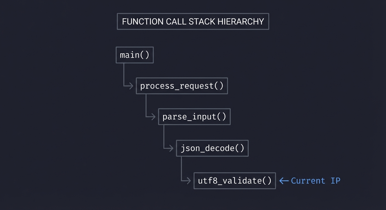This screenshot has width=386, height=210.
Task: Click the json_decode() box
Action: 212,148
